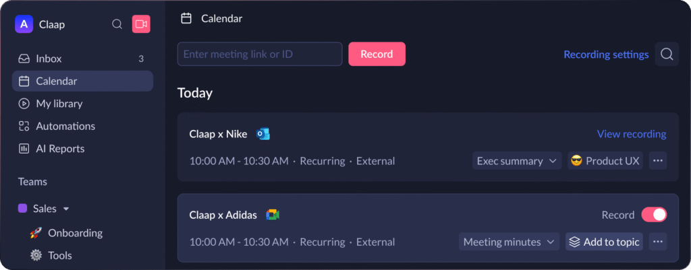691x270 pixels.
Task: Open Inbox in the sidebar
Action: (x=49, y=59)
